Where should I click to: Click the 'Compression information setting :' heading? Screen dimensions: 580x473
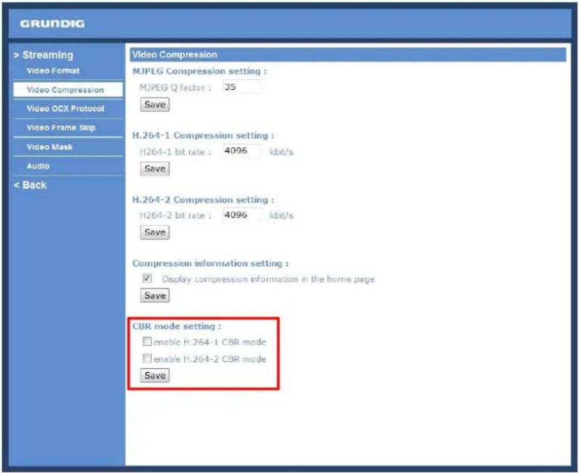coord(210,263)
